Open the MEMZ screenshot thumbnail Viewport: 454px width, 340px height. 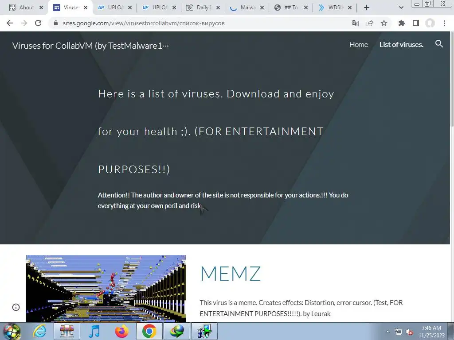click(x=106, y=289)
